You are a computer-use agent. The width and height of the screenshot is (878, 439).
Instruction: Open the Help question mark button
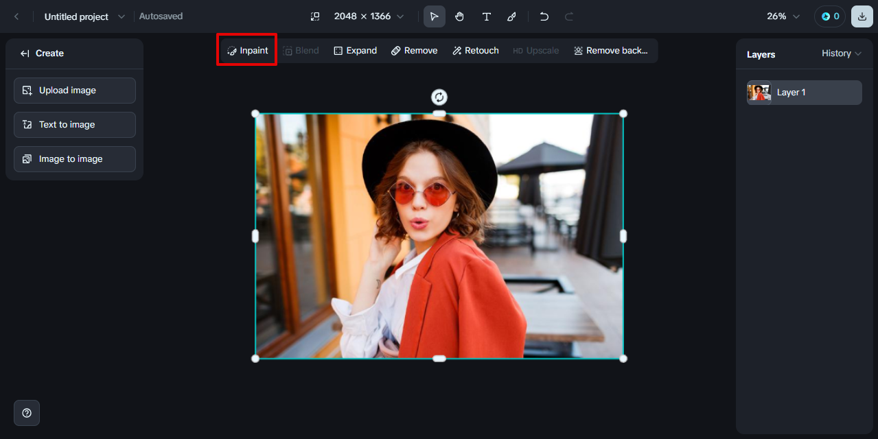click(x=27, y=413)
